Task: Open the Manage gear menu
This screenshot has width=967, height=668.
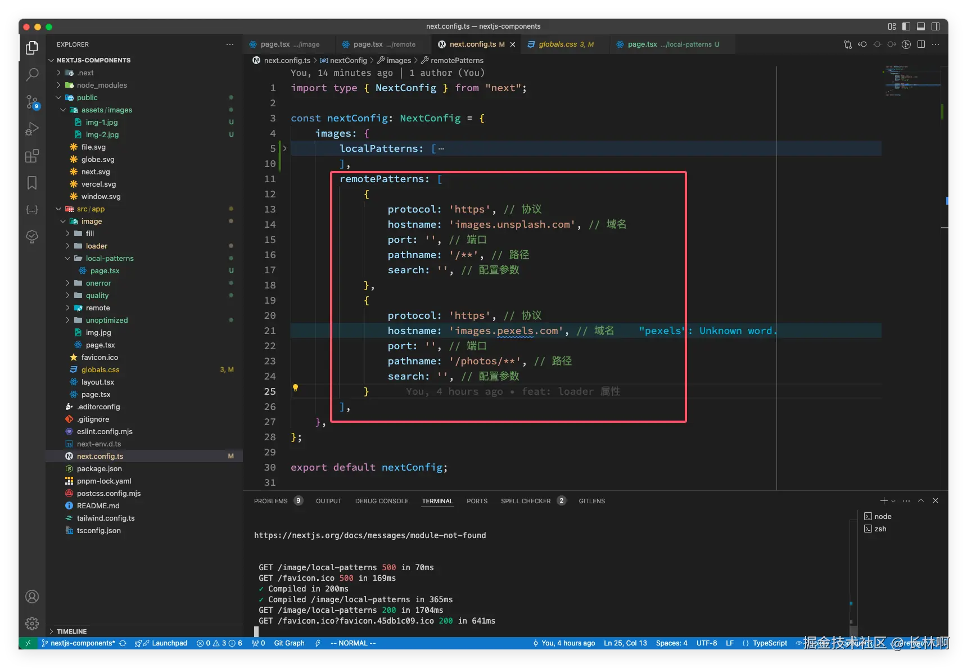Action: [32, 623]
